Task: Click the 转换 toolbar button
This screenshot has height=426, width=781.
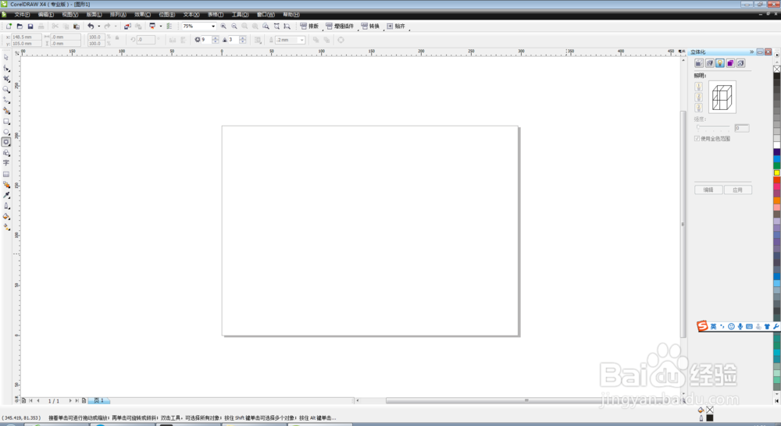Action: [370, 26]
